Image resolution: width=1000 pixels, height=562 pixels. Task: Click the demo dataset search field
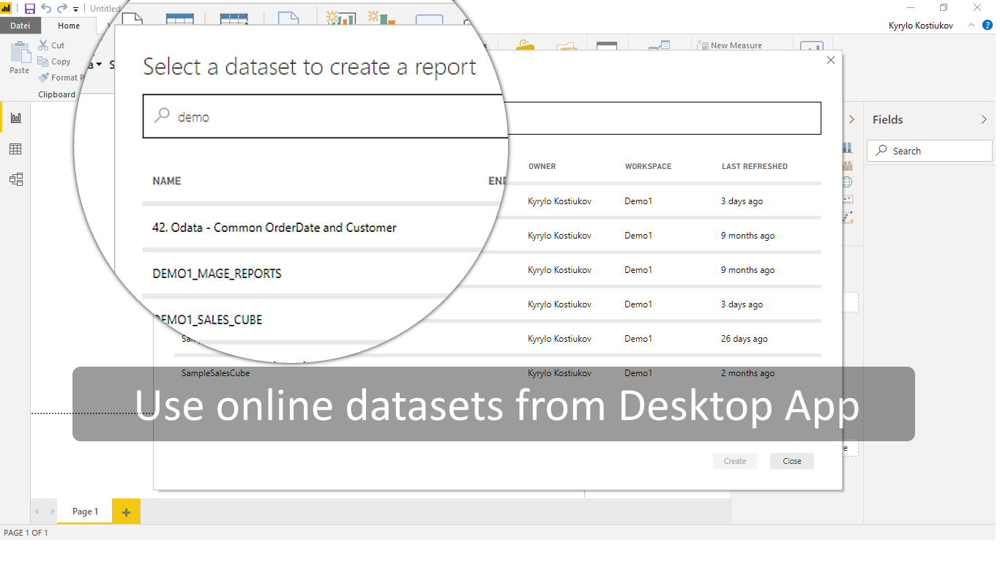tap(329, 116)
